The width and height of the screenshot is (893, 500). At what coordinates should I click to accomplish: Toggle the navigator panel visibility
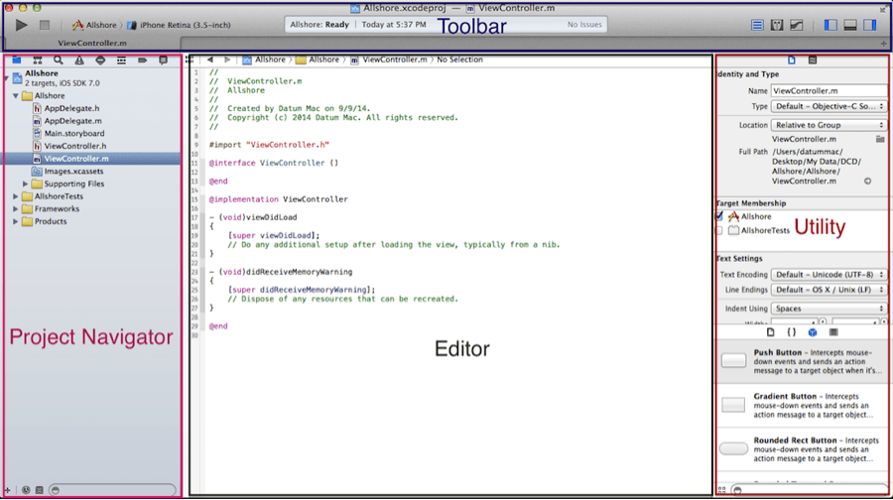point(830,25)
